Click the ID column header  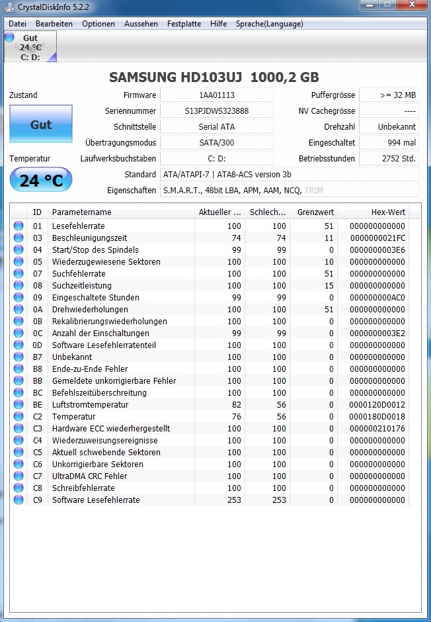click(38, 212)
